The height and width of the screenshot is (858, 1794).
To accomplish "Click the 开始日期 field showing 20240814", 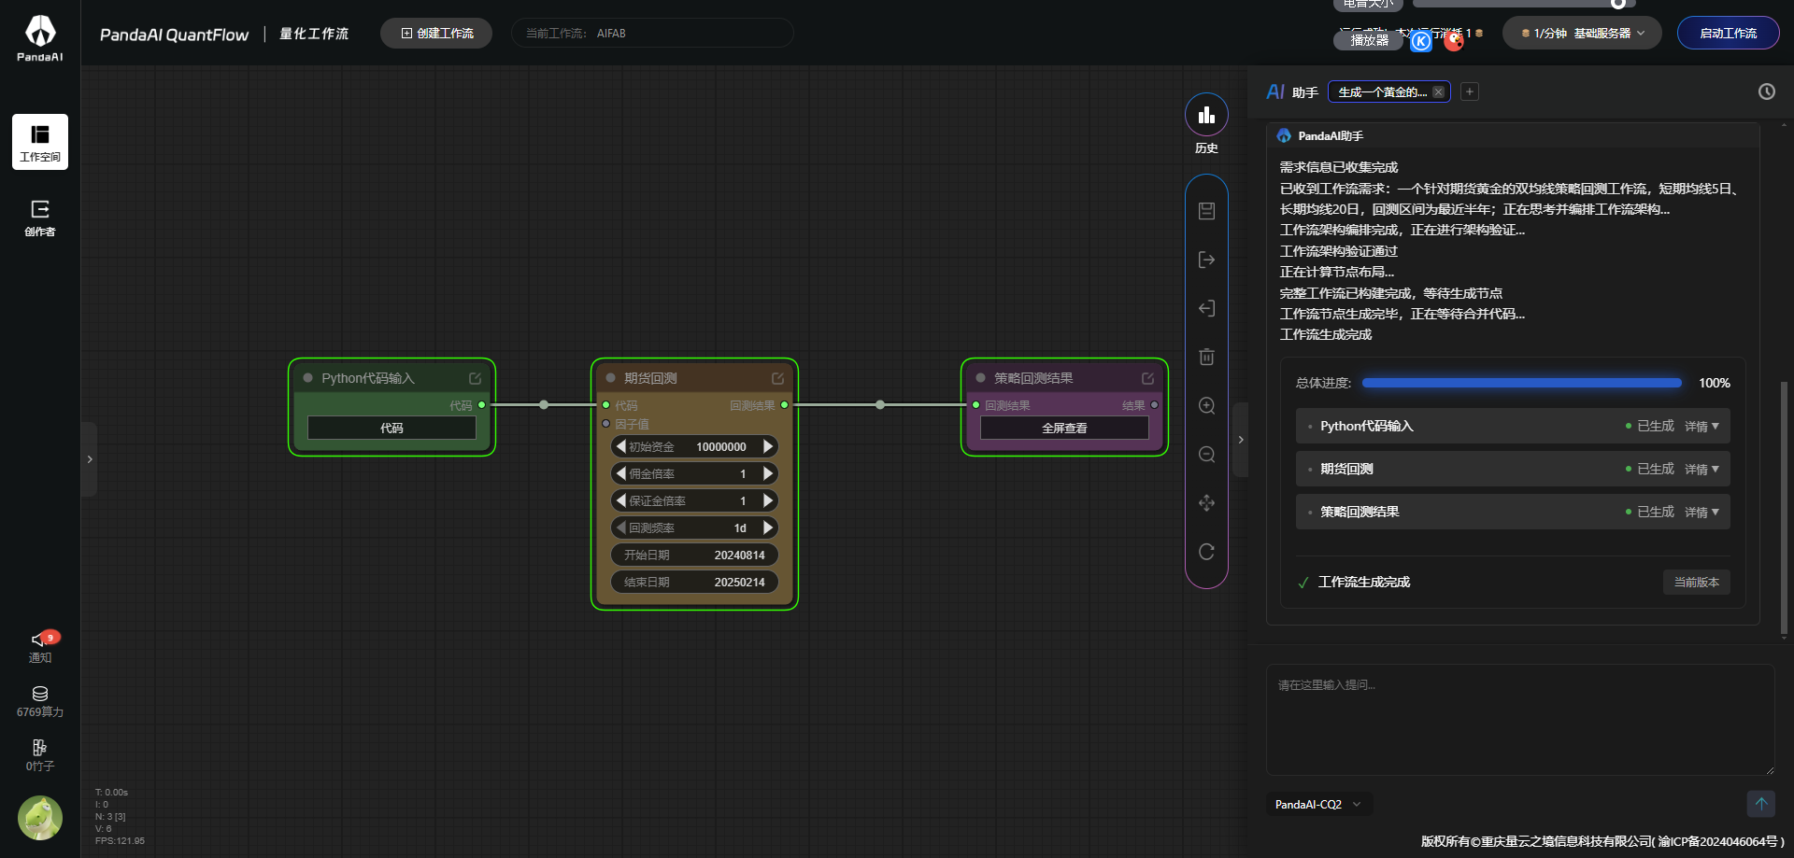I will pyautogui.click(x=694, y=555).
